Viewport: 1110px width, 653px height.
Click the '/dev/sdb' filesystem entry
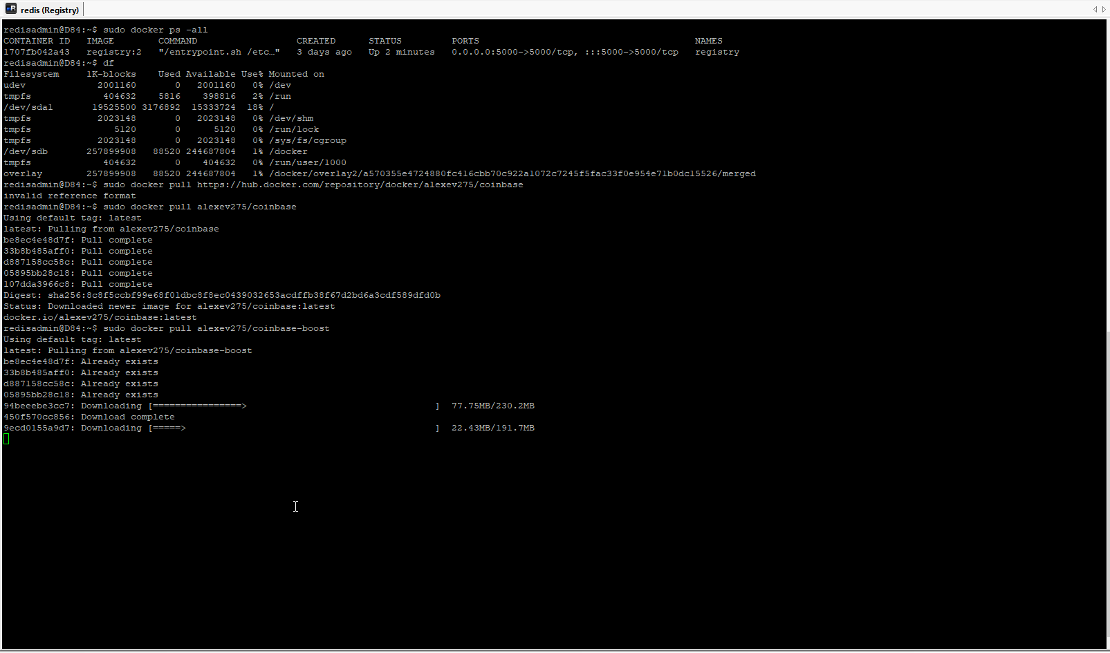point(26,151)
